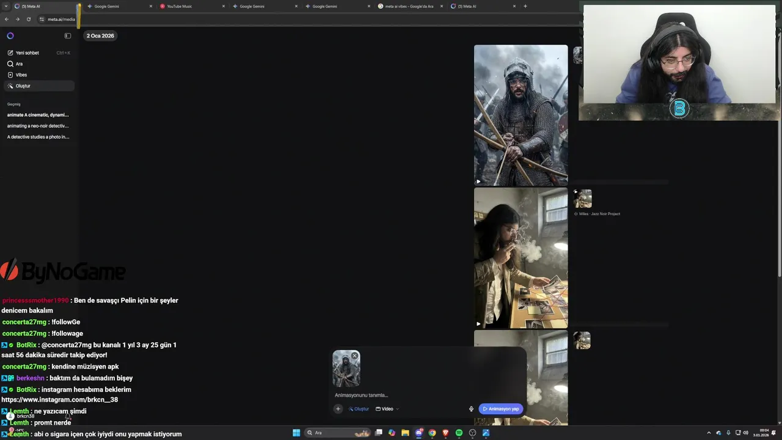
Task: Open Brave browser from taskbar
Action: point(445,433)
